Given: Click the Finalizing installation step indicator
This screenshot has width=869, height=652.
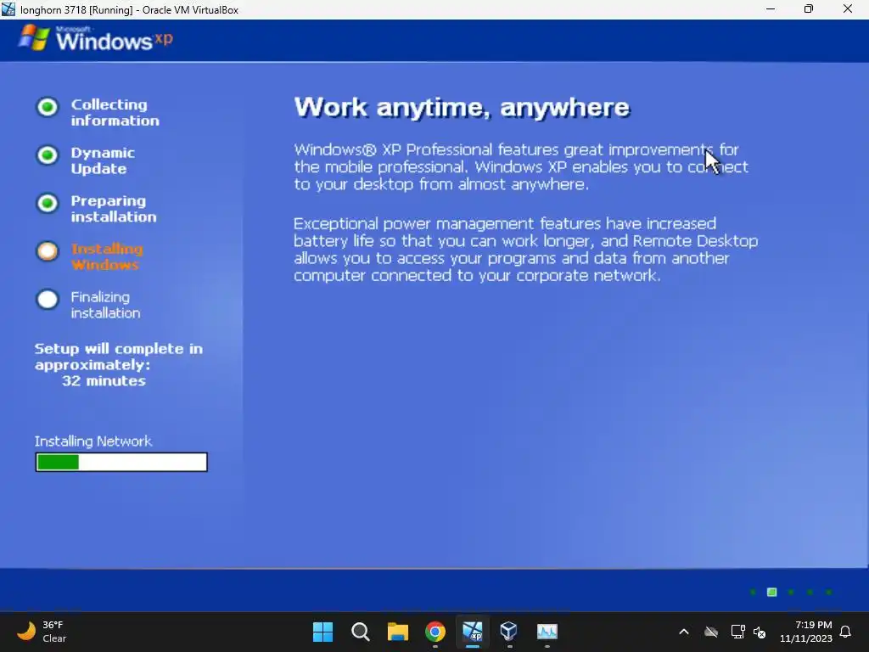Looking at the screenshot, I should click(x=48, y=300).
